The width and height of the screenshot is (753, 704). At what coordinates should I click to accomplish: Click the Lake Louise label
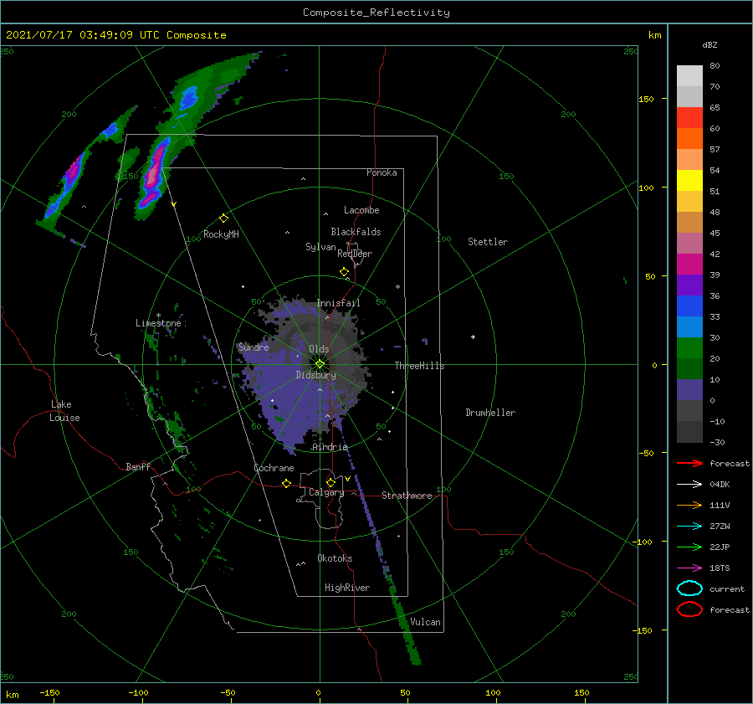tap(64, 411)
